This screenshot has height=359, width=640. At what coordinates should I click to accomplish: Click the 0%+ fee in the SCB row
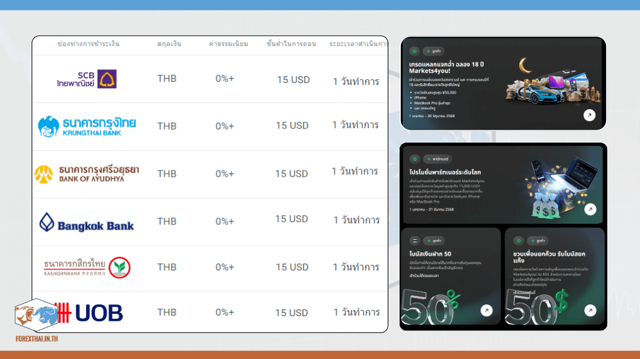[x=225, y=78]
